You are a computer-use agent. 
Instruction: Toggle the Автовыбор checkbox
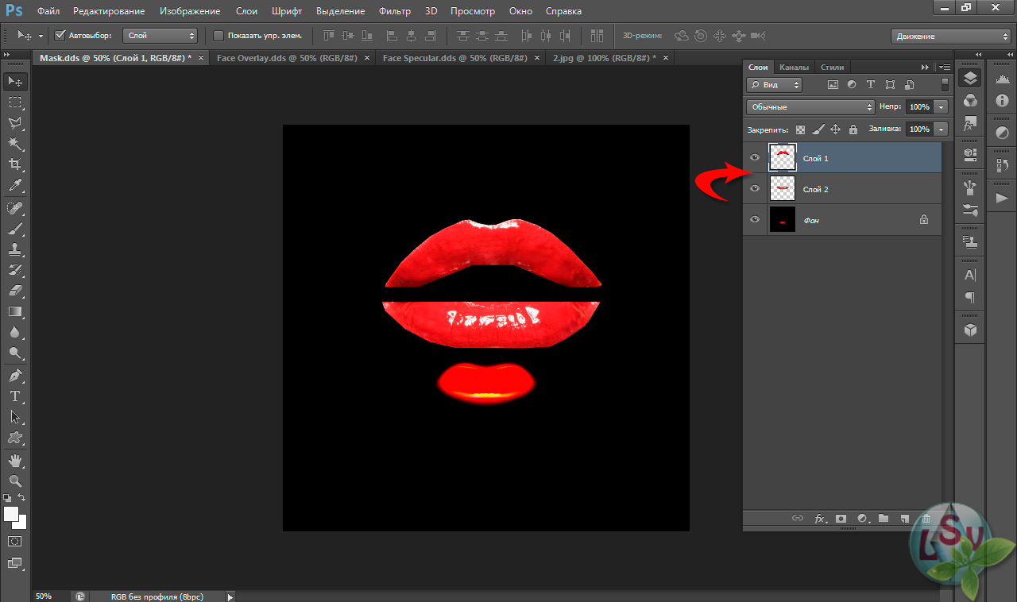coord(60,36)
